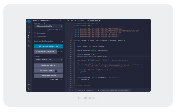The image size is (180, 112).
Task: Click the info icon beside Compile and Run script
Action: [59, 52]
